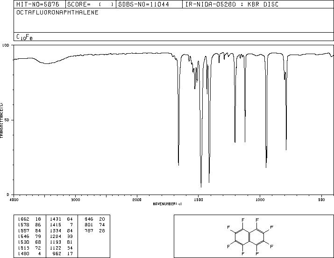Click the broad absorption dip near 3450 wavenumber
Image resolution: width=334 pixels, height=258 pixels.
pos(47,63)
